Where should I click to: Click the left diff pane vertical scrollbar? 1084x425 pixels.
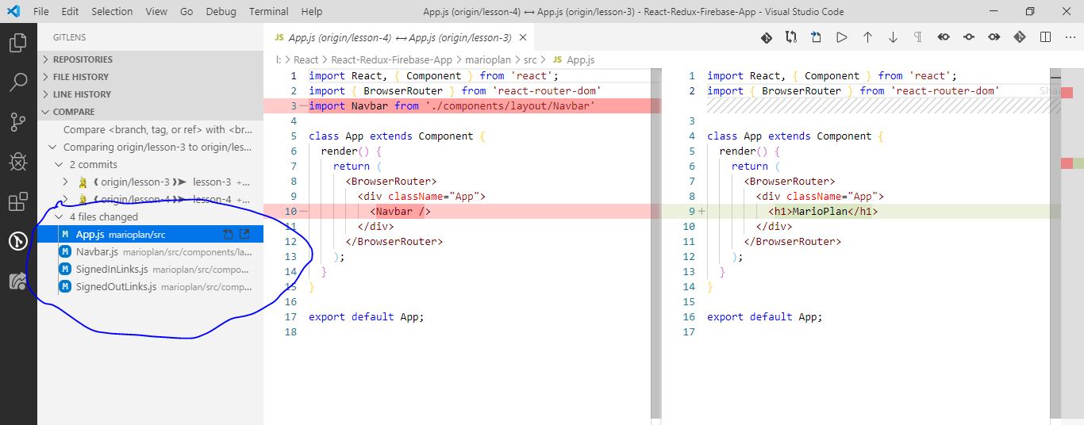pyautogui.click(x=655, y=246)
